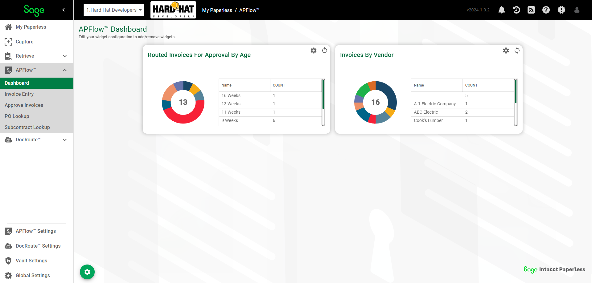Open the company selector dropdown

pyautogui.click(x=114, y=10)
